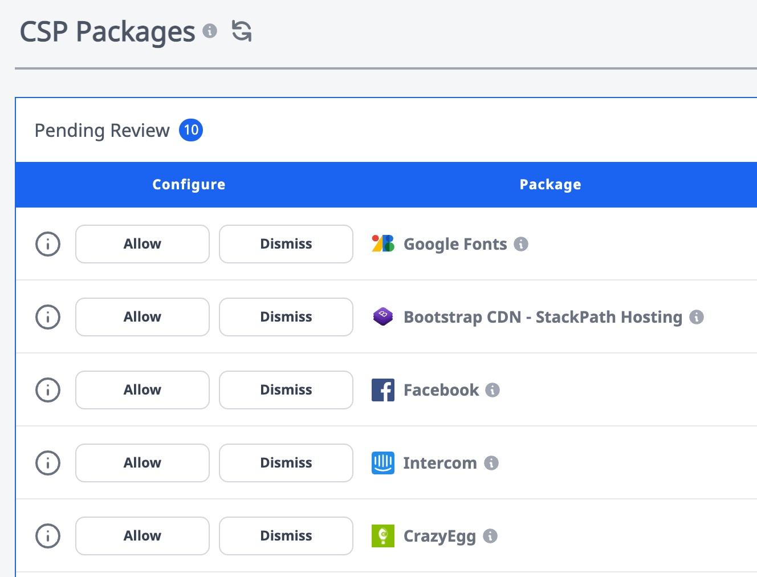The image size is (757, 577).
Task: Allow the Google Fonts package
Action: (x=143, y=244)
